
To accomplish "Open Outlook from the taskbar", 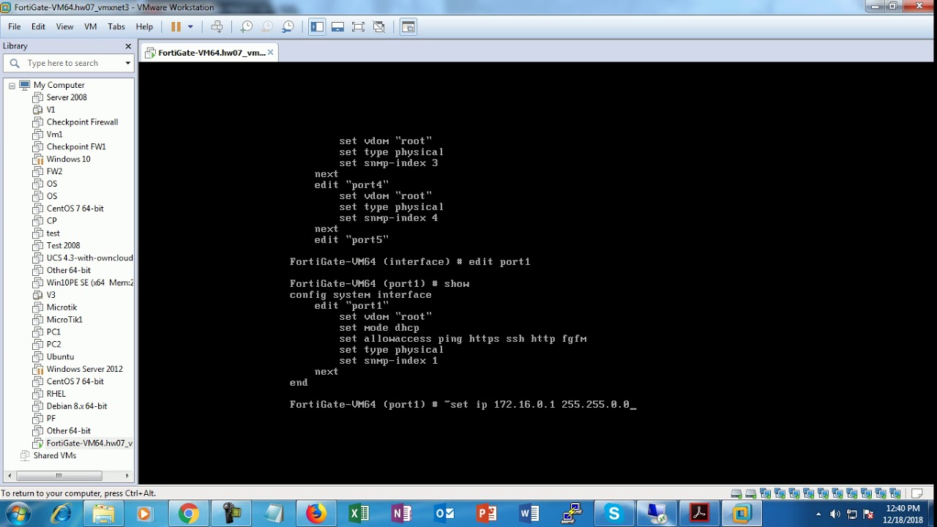I will (x=444, y=514).
